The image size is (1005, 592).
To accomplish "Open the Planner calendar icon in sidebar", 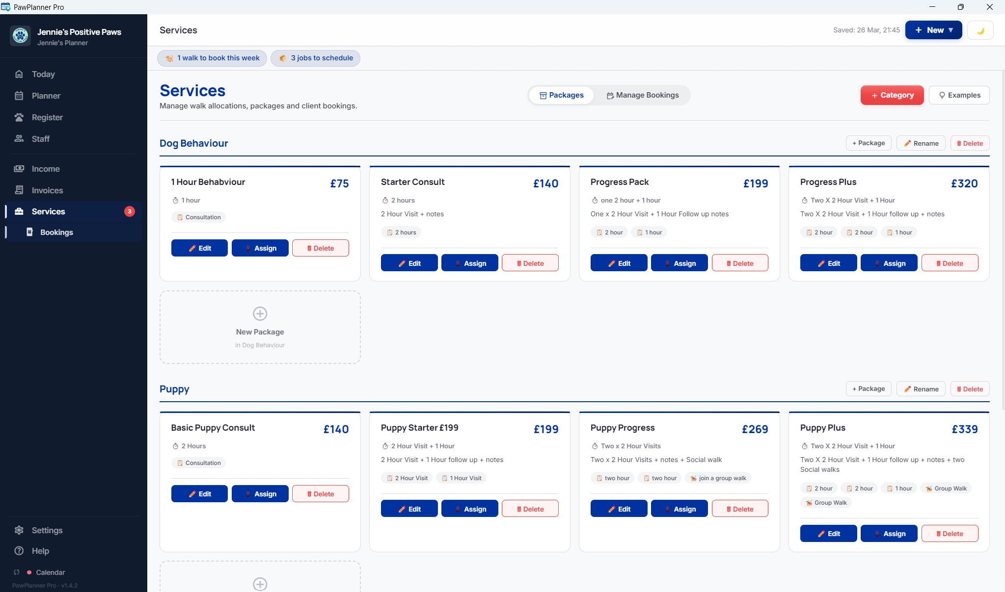I will click(x=19, y=96).
